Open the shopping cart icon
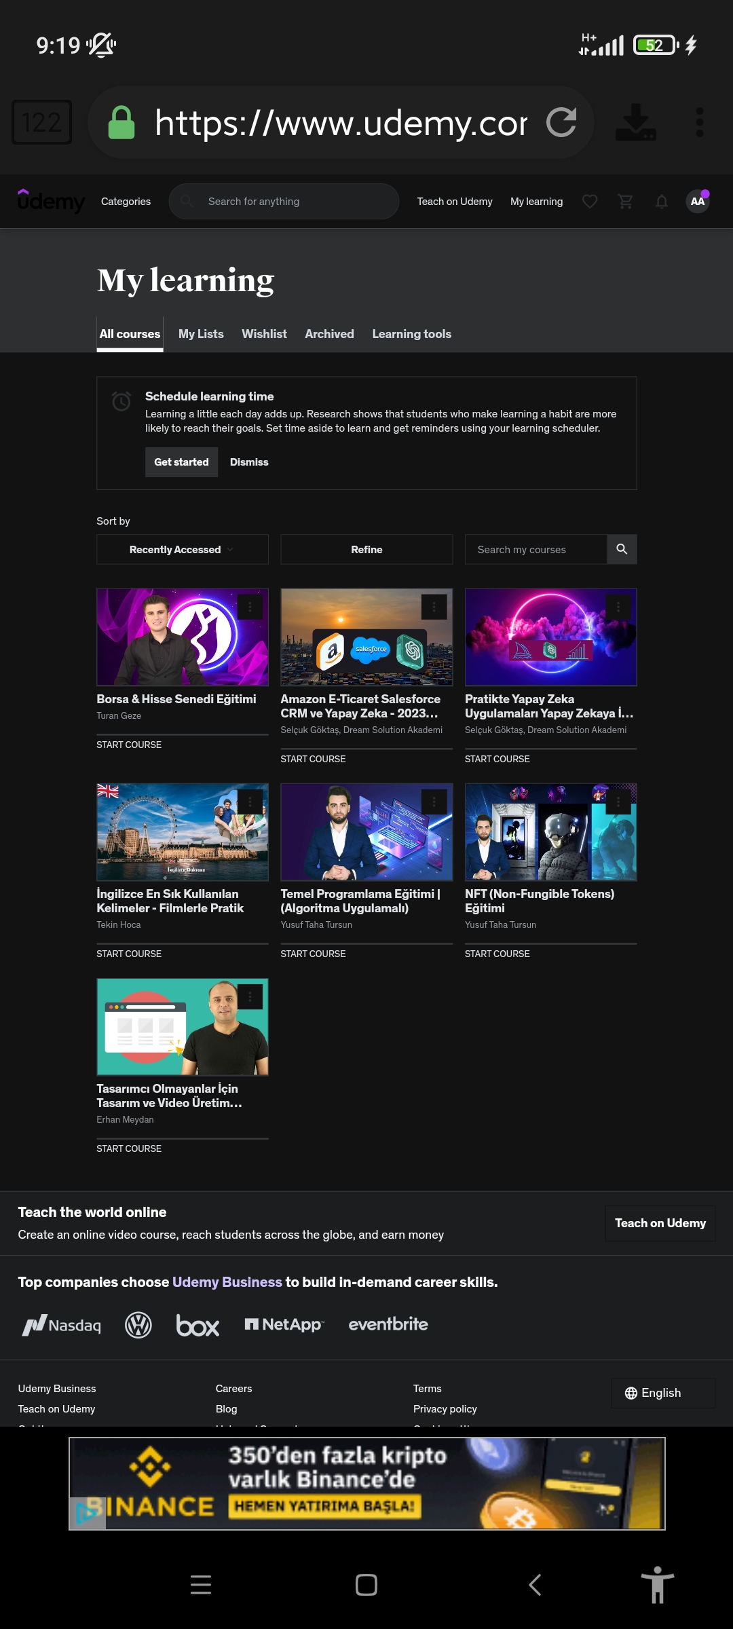 coord(626,202)
